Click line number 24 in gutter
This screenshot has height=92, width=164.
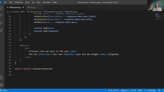point(10,28)
